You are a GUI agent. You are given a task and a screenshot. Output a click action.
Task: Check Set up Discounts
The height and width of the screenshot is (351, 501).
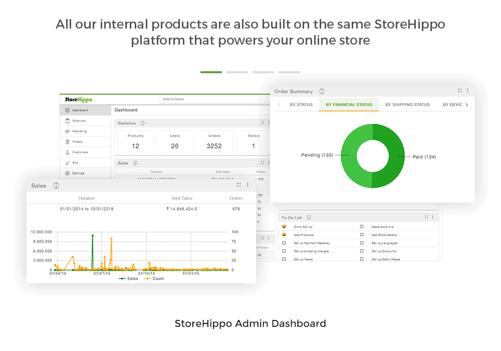click(362, 251)
